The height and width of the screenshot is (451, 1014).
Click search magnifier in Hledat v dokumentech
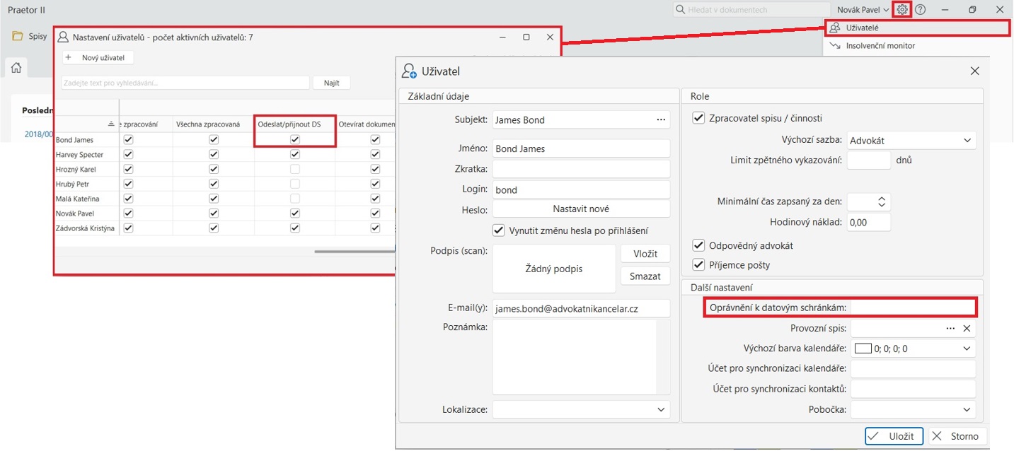(x=681, y=10)
